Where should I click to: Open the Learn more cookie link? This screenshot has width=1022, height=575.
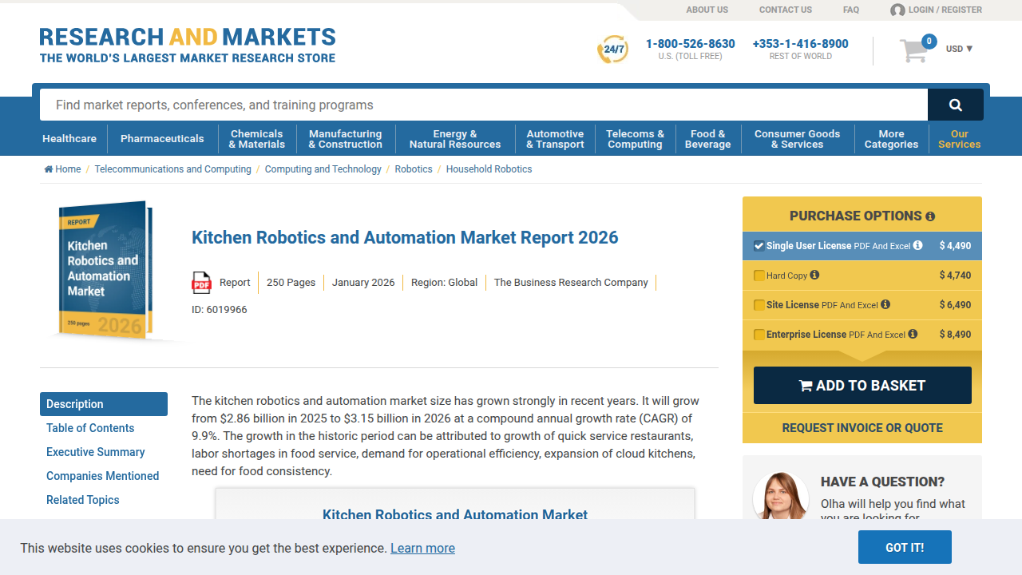(x=422, y=548)
